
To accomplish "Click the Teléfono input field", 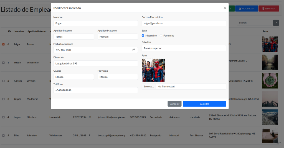I will tap(96, 90).
